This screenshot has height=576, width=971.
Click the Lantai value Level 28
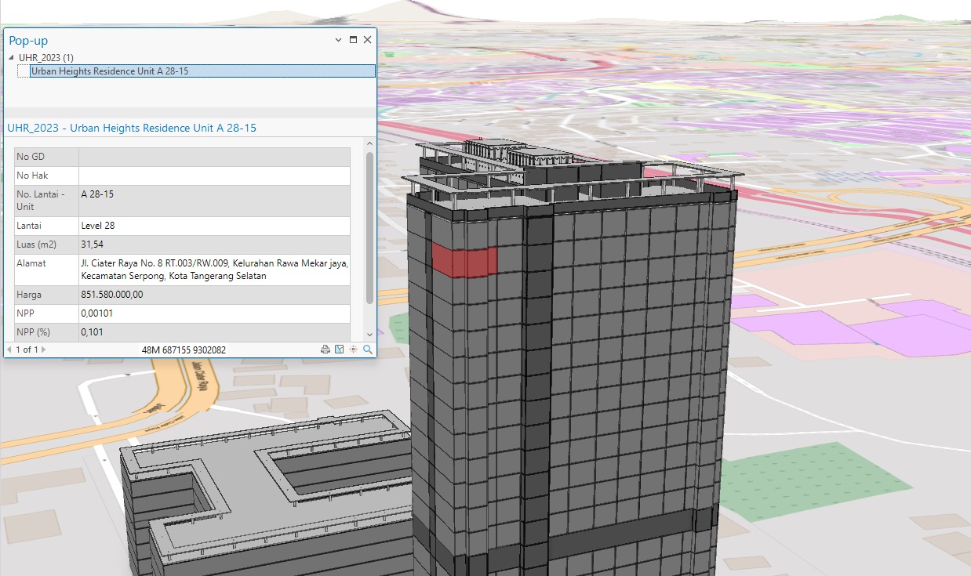point(98,226)
